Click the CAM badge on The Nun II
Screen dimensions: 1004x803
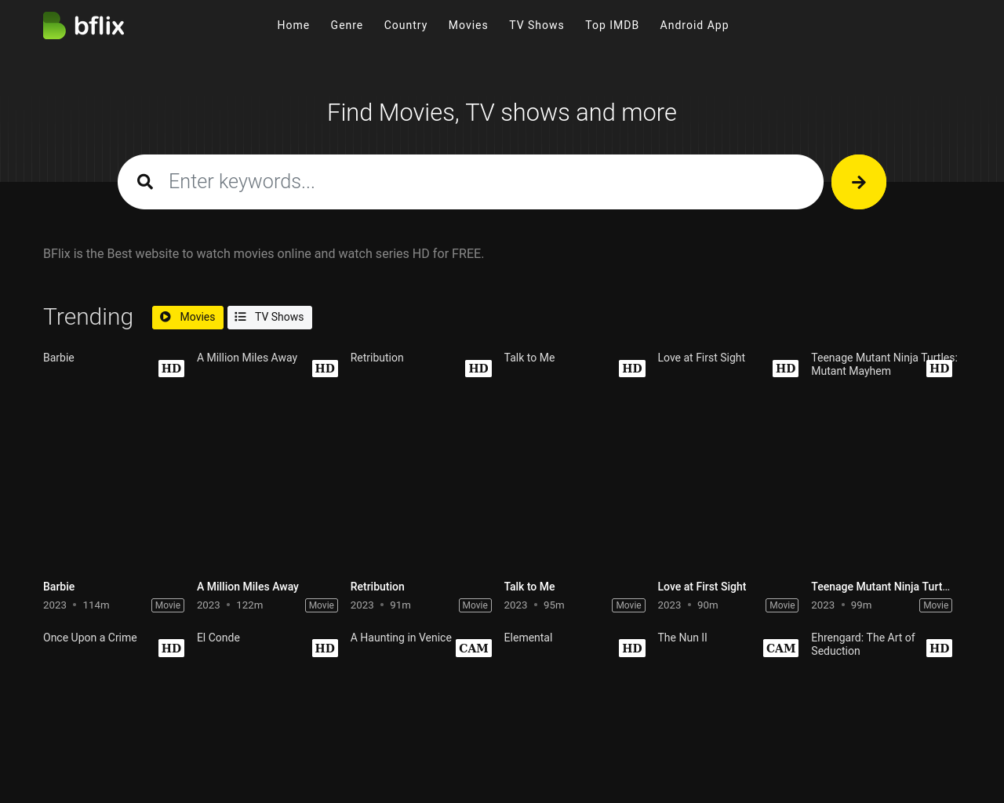[780, 649]
